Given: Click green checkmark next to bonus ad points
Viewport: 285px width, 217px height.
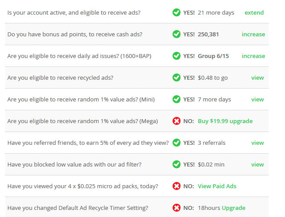Looking at the screenshot, I should click(177, 34).
